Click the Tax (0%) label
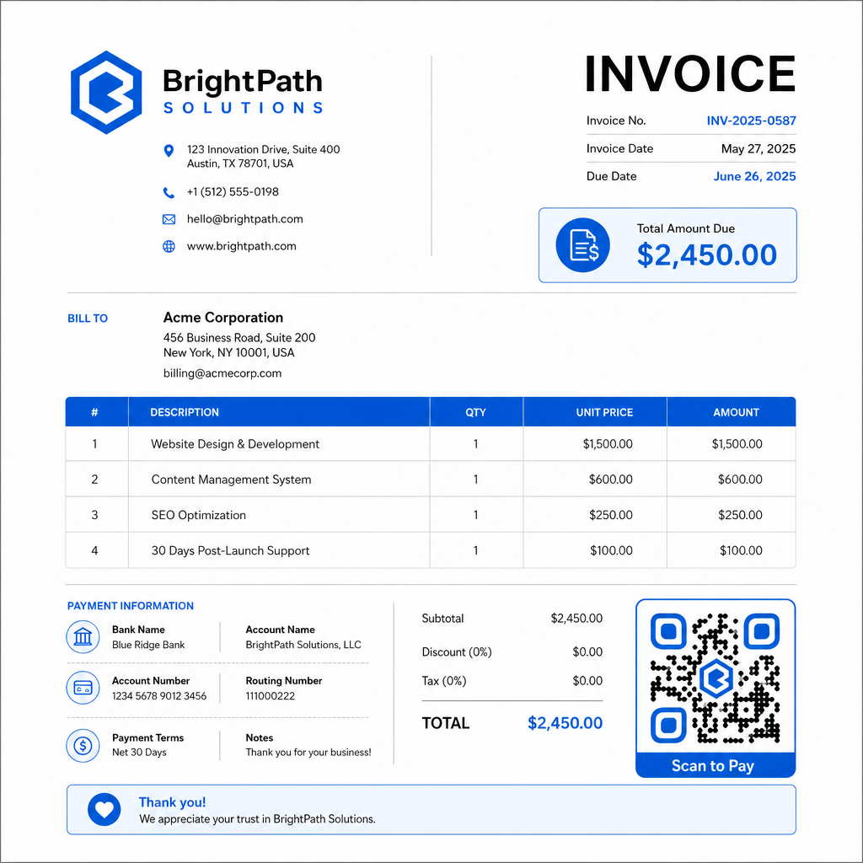Viewport: 863px width, 863px height. pyautogui.click(x=444, y=681)
